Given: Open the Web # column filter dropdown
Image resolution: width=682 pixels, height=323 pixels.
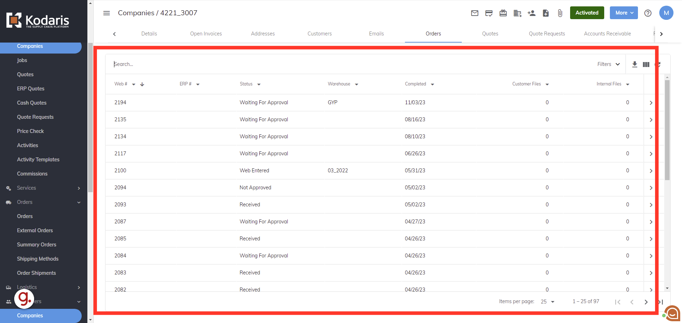Looking at the screenshot, I should click(134, 84).
